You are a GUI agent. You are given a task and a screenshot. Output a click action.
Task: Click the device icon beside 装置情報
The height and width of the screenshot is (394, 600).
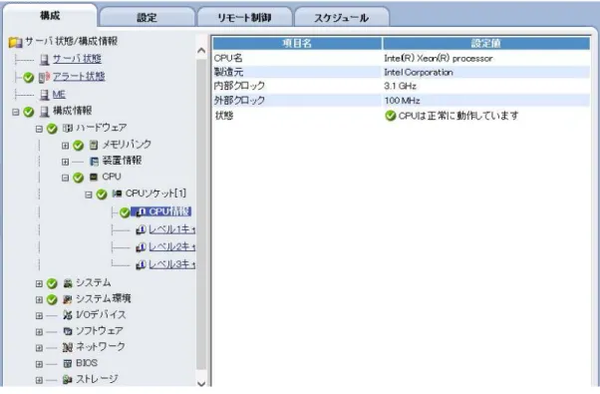(94, 162)
